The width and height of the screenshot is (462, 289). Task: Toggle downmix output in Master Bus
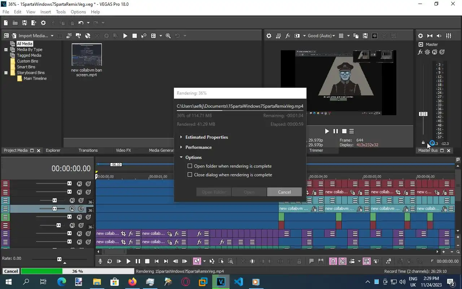coord(430,36)
